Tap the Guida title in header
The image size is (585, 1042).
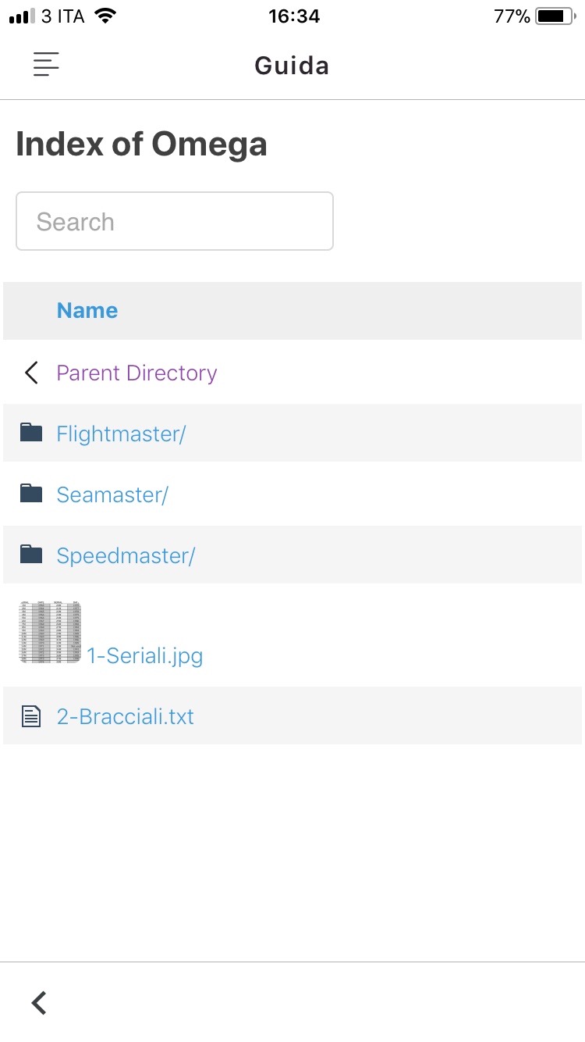(292, 66)
